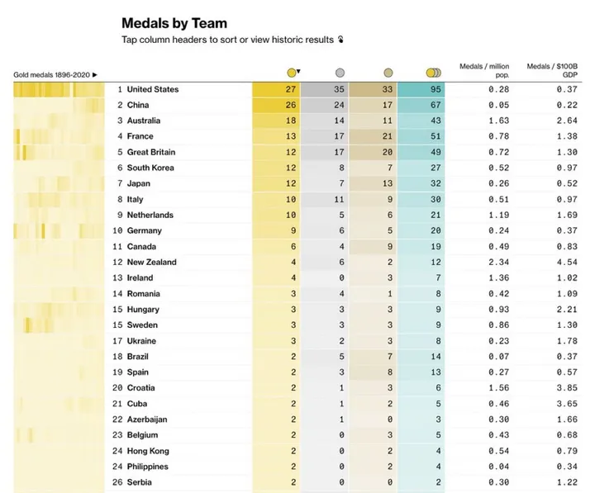Screen dimensions: 595x493
Task: Expand Gold medals 1896-2020 arrow
Action: click(95, 74)
